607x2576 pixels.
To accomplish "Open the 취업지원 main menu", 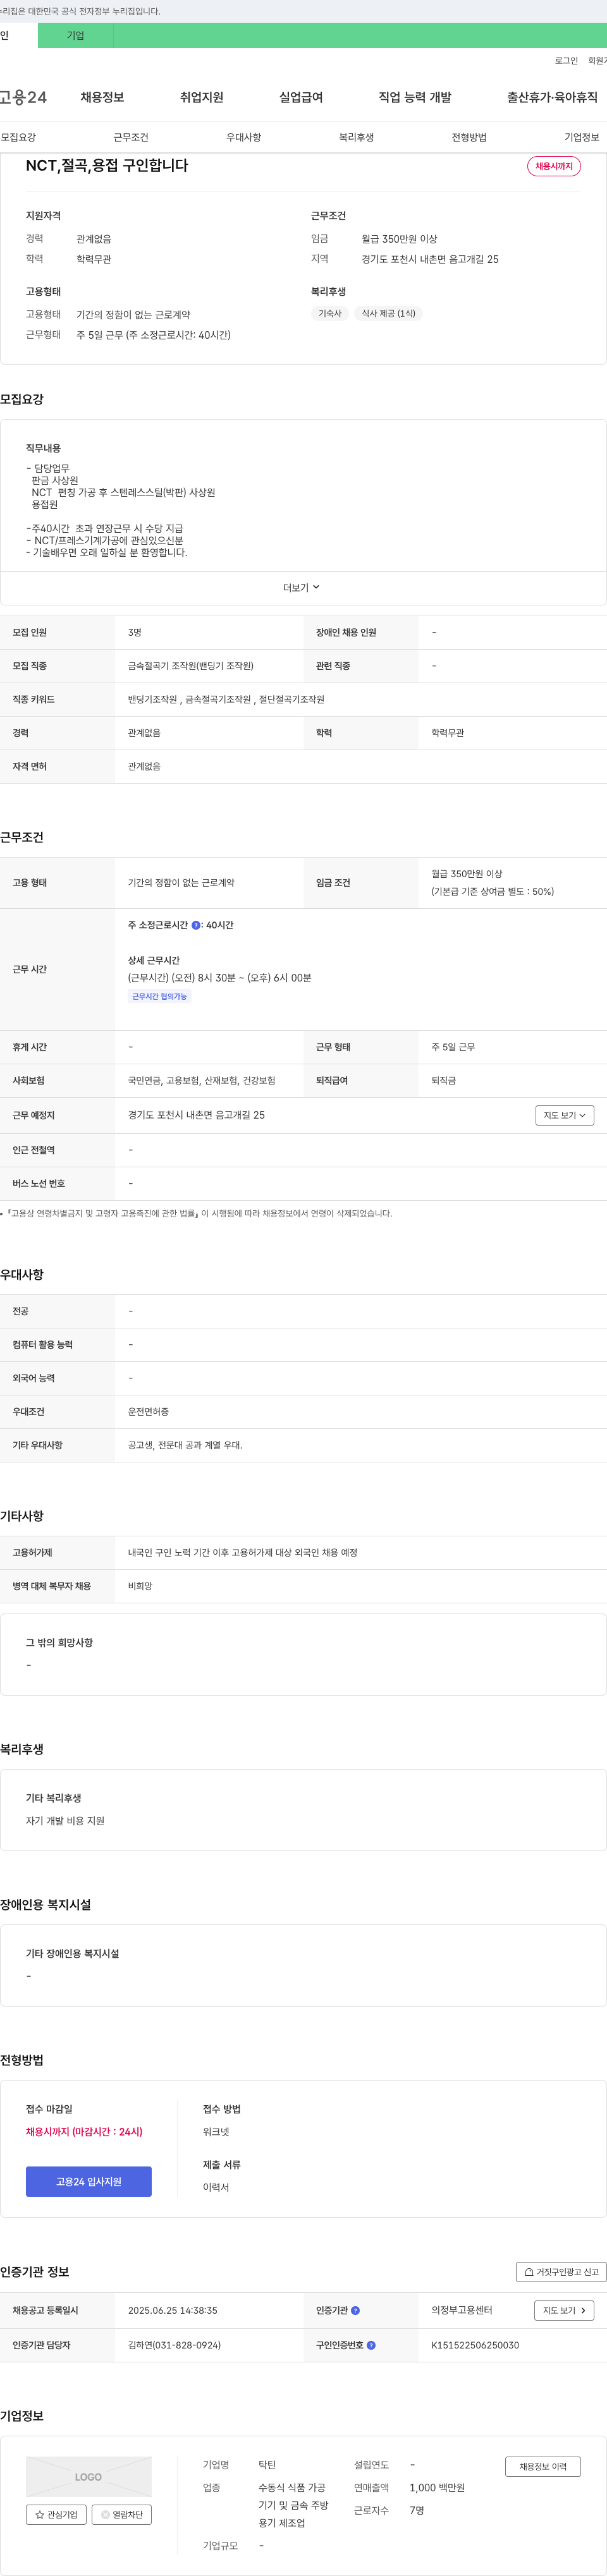I will (x=202, y=97).
